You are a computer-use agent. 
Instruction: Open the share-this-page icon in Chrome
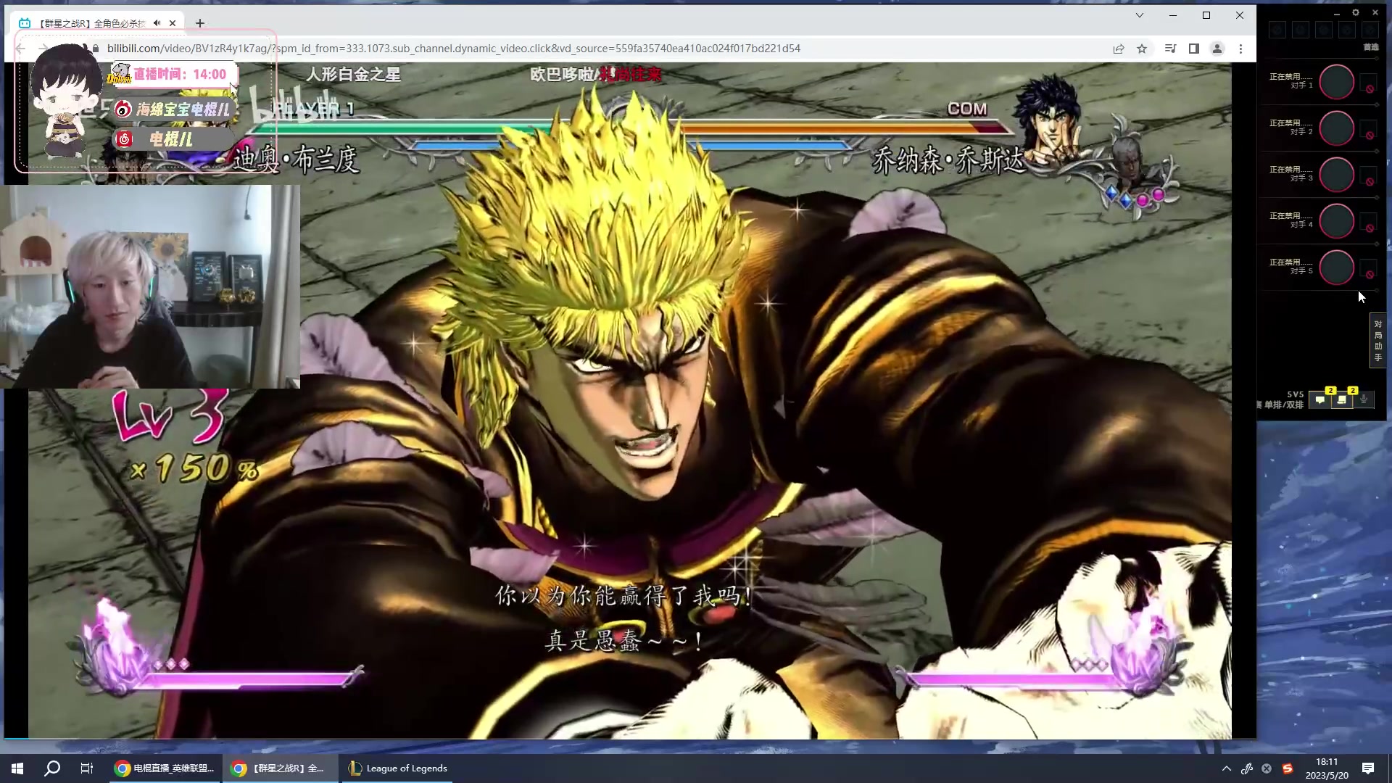(x=1119, y=49)
